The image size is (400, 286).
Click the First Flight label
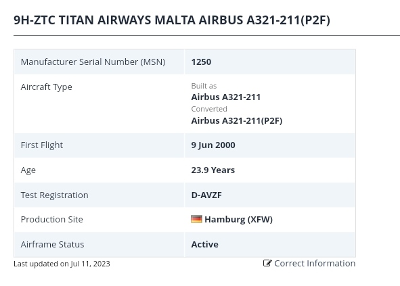pos(42,145)
